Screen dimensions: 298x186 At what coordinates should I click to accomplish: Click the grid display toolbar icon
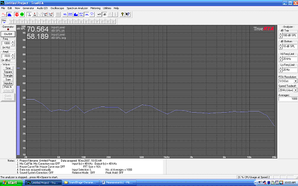(x=58, y=14)
